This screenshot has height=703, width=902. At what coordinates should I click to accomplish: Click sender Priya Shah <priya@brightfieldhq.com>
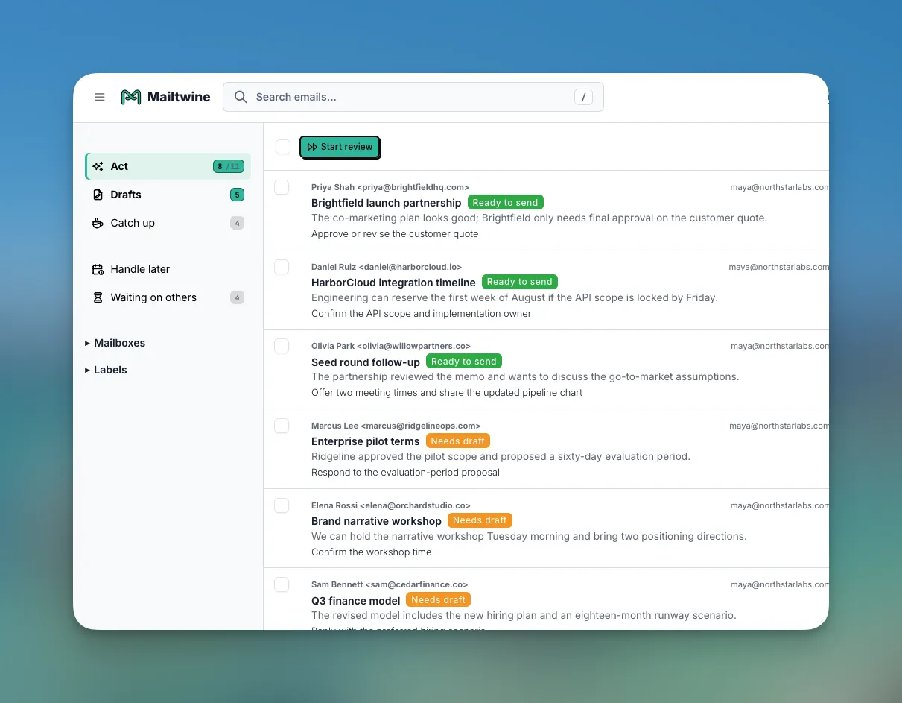390,187
